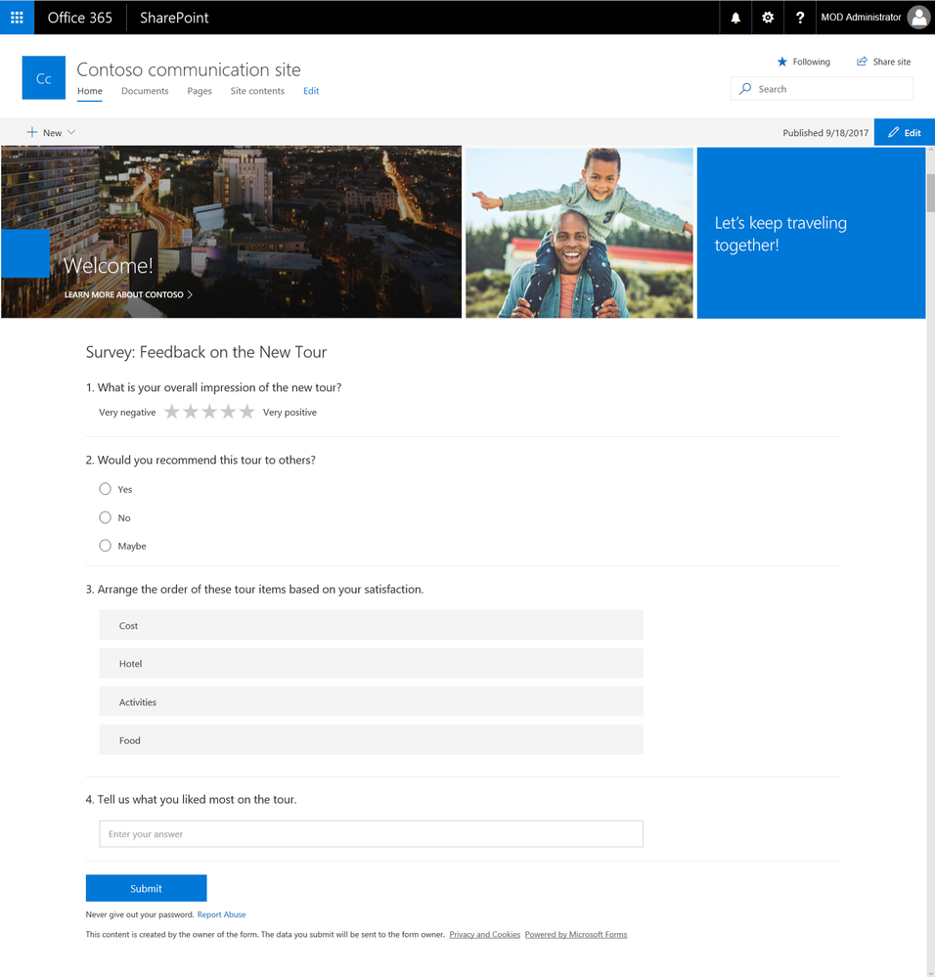
Task: Submit the survey form
Action: click(147, 888)
